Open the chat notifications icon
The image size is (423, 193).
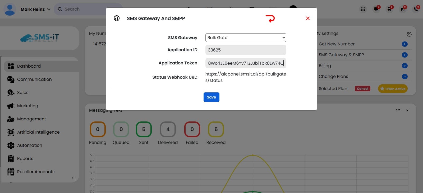pos(376,9)
